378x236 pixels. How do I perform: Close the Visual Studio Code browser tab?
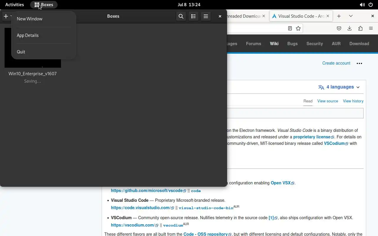[328, 16]
